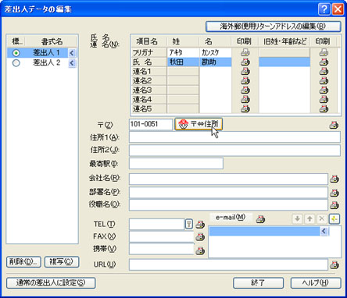Toggle print icon for FAX field

(x=200, y=237)
